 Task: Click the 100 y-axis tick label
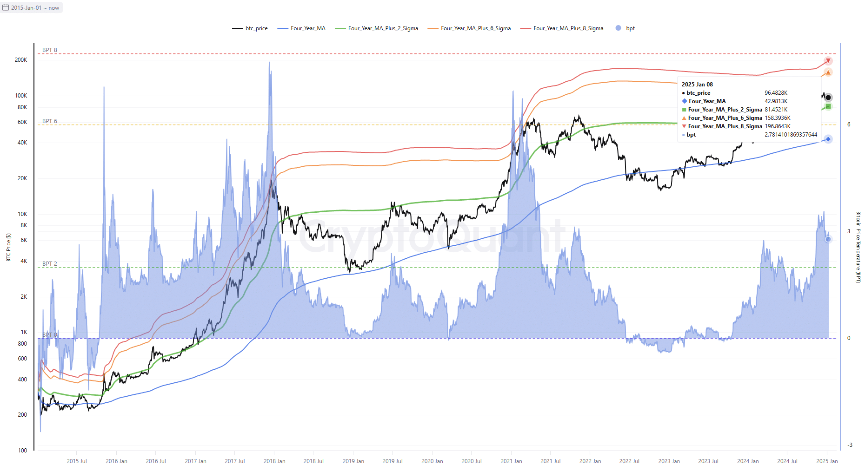(22, 451)
